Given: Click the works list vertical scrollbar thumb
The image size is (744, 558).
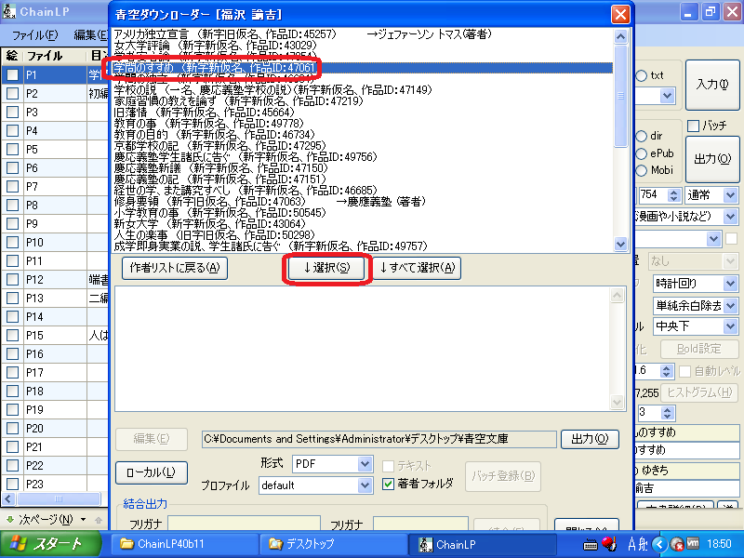Looking at the screenshot, I should click(x=620, y=96).
